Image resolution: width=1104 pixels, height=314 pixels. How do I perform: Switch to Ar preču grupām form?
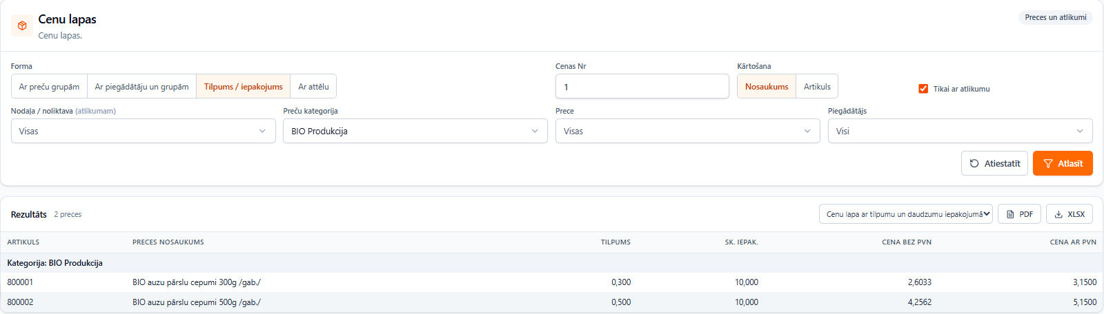point(49,87)
